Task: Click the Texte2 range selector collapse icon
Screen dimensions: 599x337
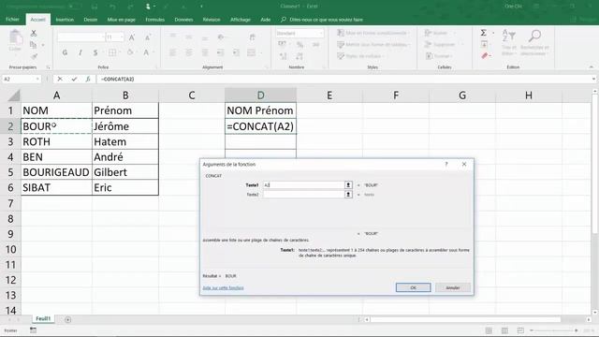Action: [x=348, y=195]
